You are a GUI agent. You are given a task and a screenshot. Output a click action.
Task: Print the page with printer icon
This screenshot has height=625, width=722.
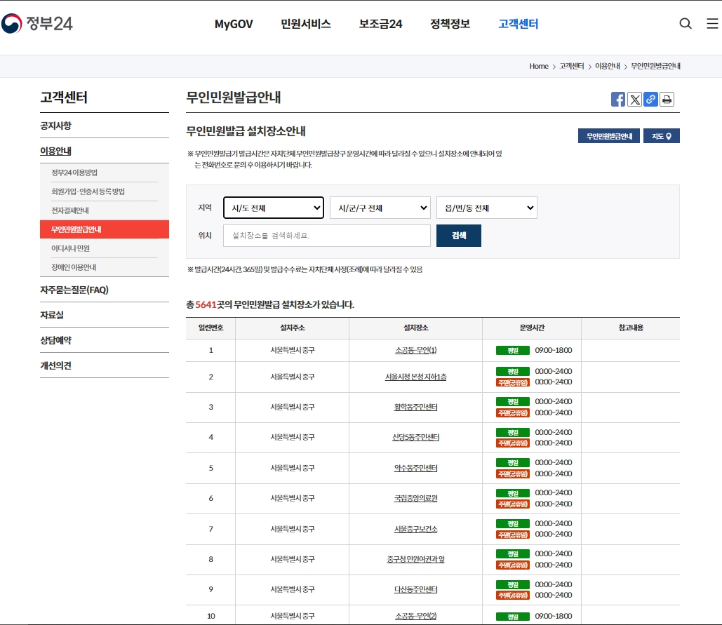point(667,99)
